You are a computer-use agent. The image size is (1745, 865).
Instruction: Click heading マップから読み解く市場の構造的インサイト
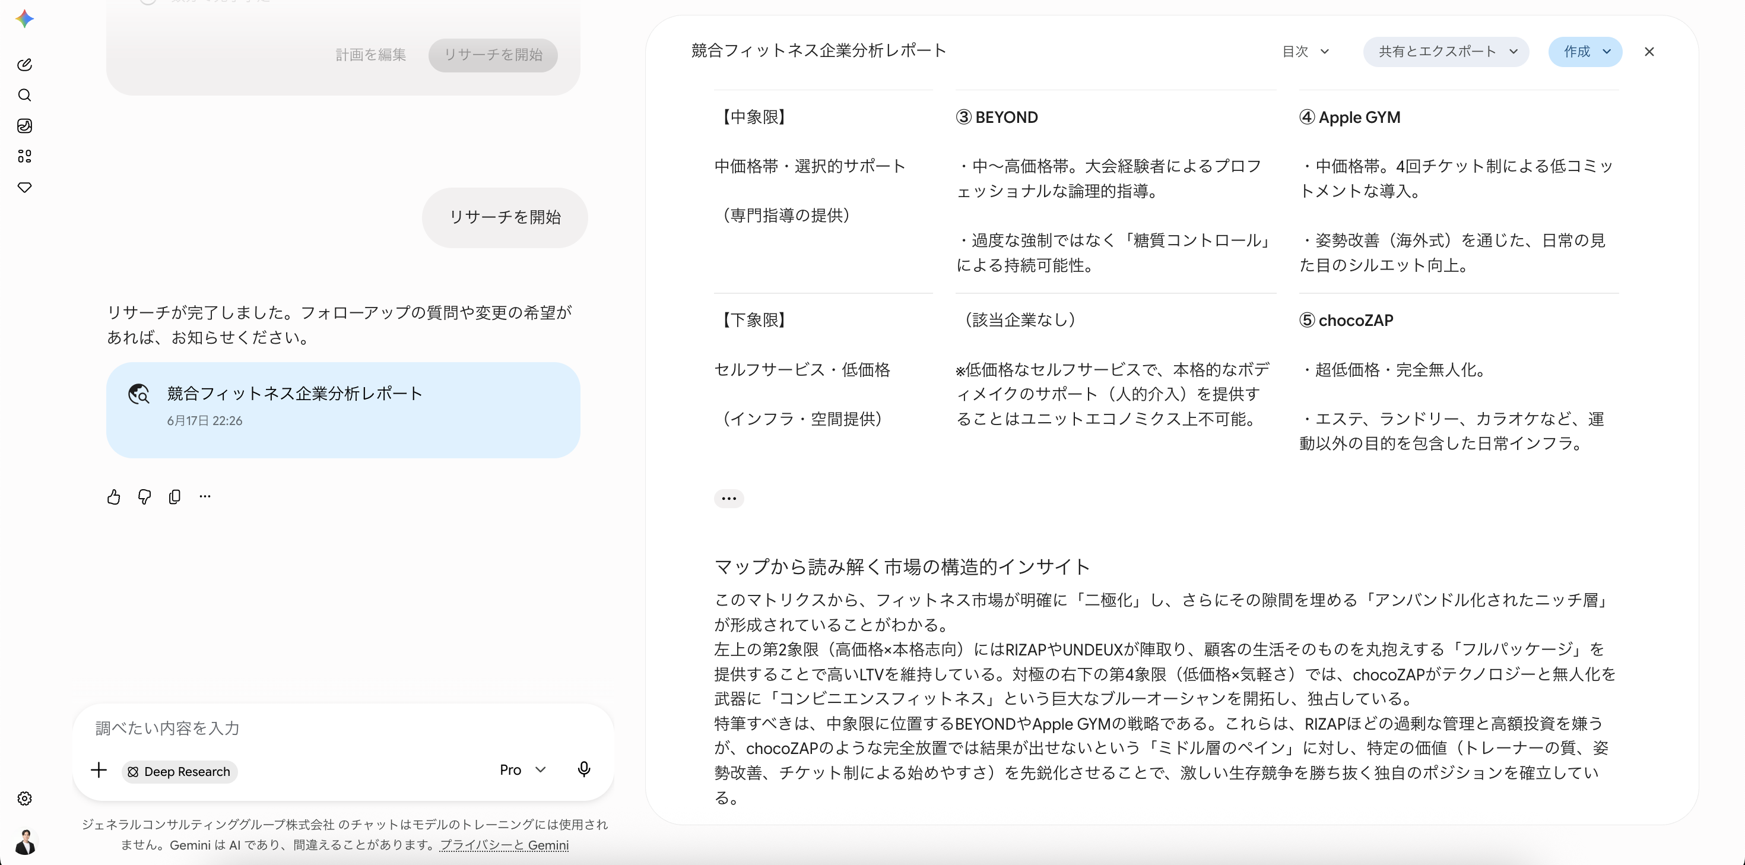point(902,566)
